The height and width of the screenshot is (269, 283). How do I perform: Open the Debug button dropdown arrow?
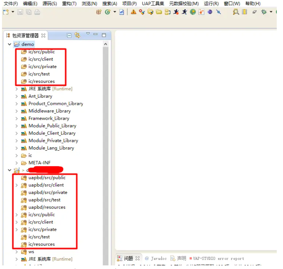271,12
